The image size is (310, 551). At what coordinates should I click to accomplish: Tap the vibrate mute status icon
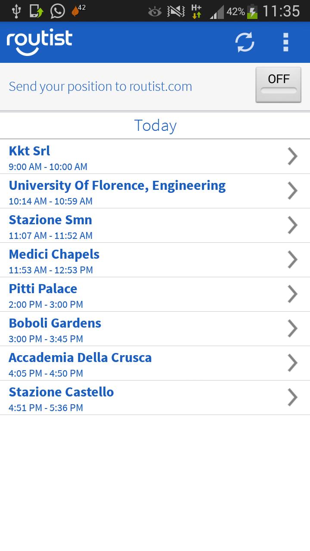176,12
